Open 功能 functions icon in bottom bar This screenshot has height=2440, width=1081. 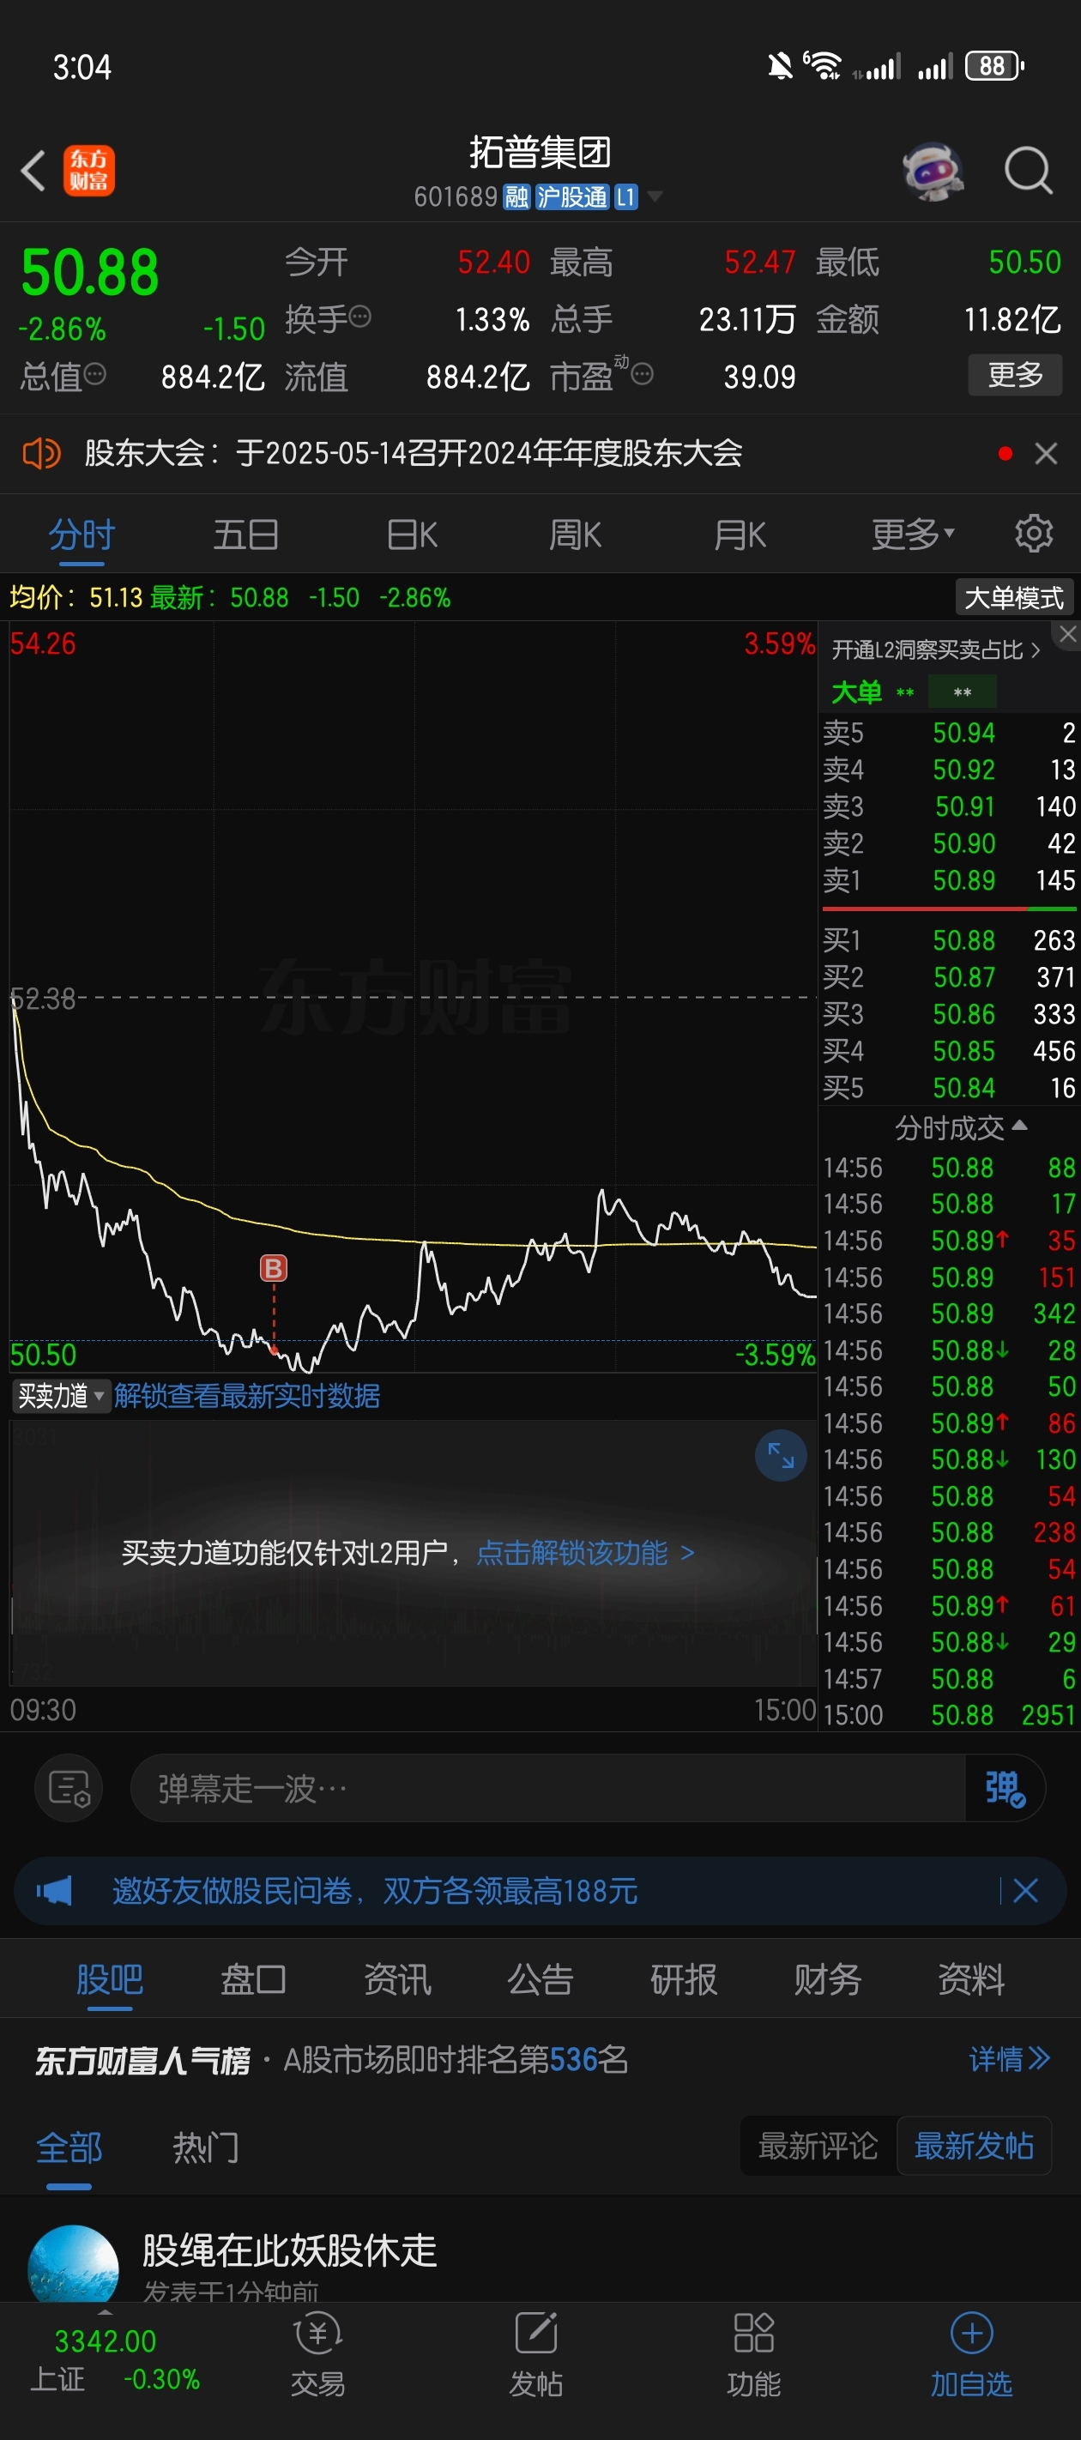[x=753, y=2354]
